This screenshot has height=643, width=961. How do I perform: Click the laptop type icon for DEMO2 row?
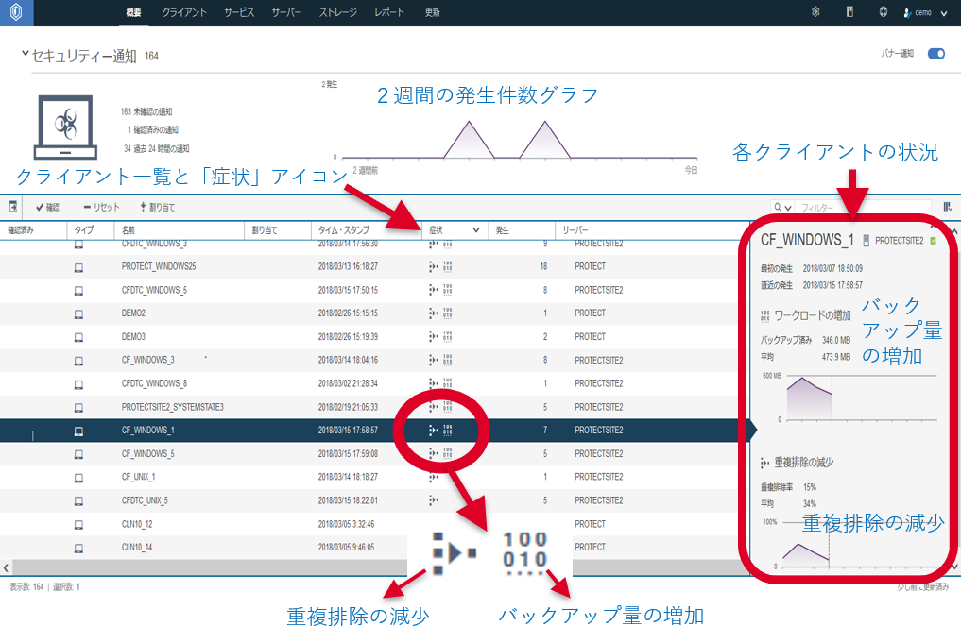point(78,313)
